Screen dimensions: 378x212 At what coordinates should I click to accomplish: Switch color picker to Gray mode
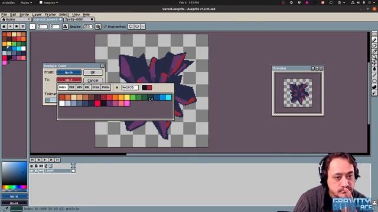tap(96, 87)
